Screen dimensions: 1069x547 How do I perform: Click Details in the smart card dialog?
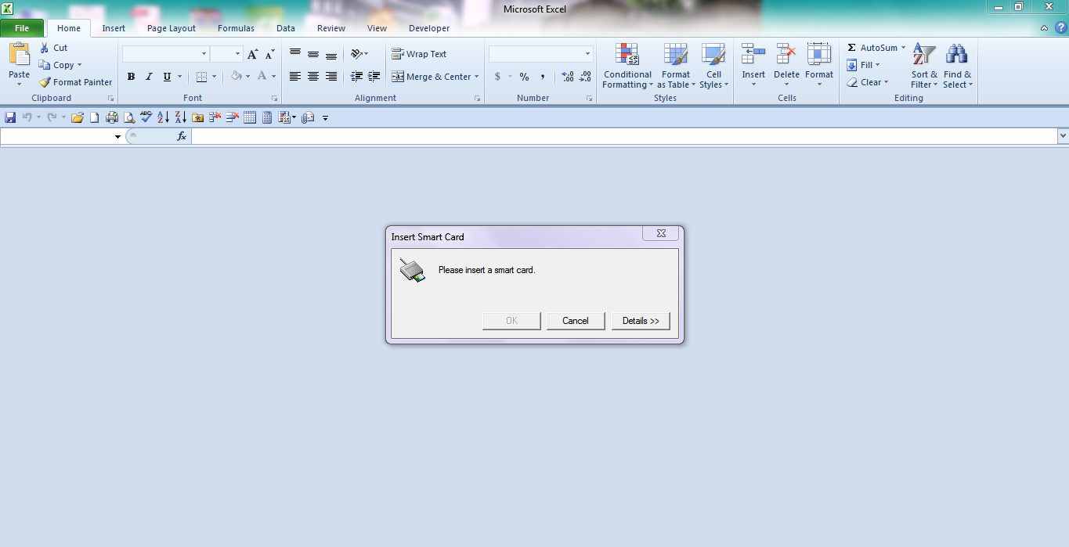[641, 320]
